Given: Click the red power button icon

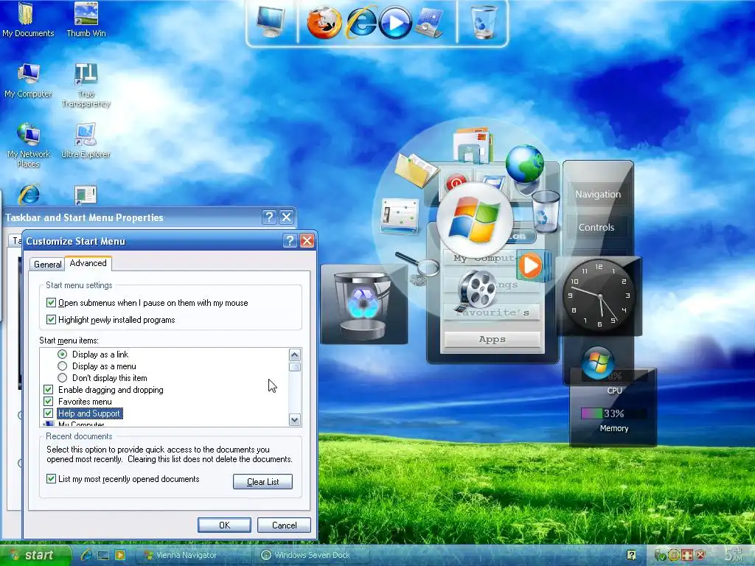Looking at the screenshot, I should [x=456, y=183].
